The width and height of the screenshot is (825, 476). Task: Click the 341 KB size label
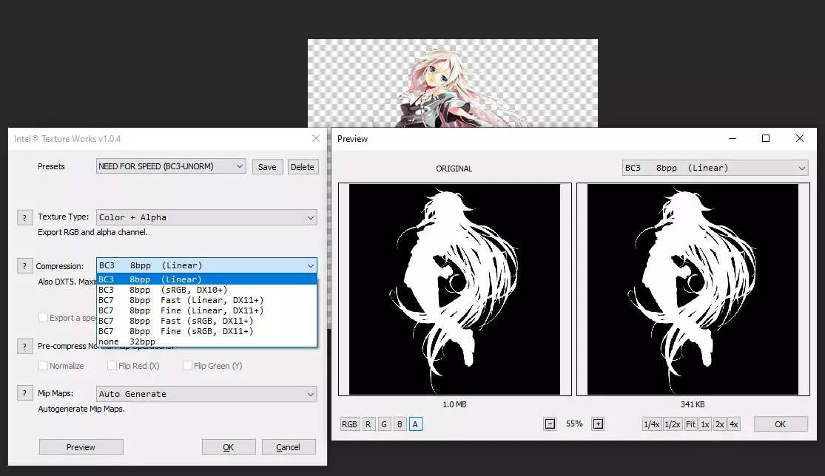tap(693, 404)
